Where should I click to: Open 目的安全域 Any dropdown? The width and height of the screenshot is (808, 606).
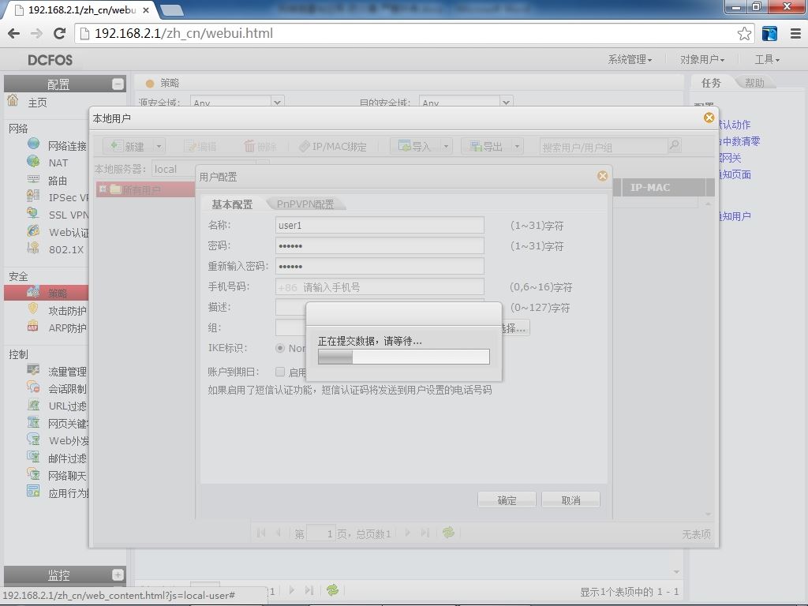pyautogui.click(x=506, y=102)
